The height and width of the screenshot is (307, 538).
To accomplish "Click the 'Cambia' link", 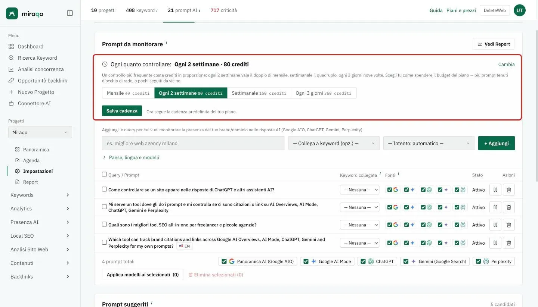I will click(507, 64).
